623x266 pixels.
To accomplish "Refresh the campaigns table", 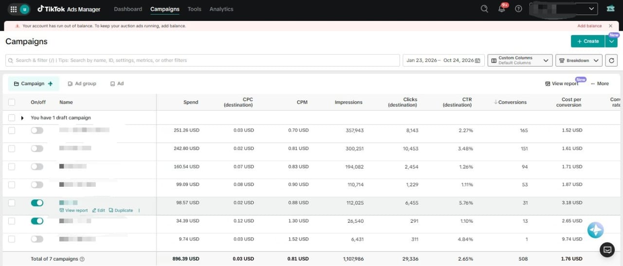I will pos(612,60).
